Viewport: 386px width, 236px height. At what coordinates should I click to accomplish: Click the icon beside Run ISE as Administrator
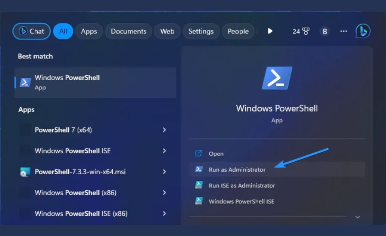(199, 185)
